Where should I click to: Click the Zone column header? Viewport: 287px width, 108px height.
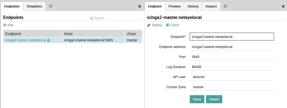tap(133, 34)
